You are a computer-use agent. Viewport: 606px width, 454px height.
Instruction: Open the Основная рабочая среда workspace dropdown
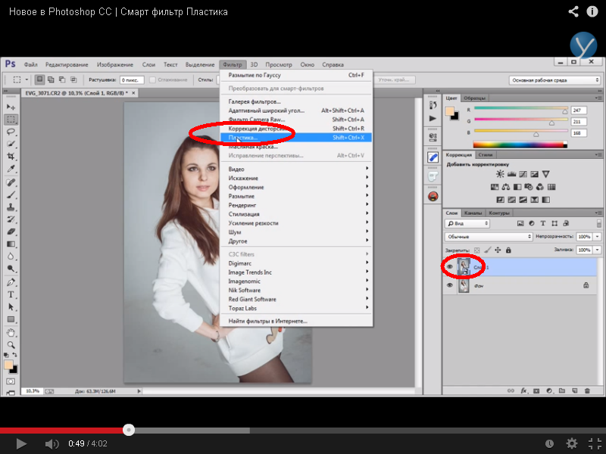555,79
